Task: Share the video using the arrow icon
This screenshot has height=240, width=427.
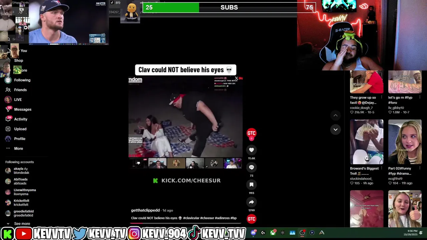Action: [252, 202]
